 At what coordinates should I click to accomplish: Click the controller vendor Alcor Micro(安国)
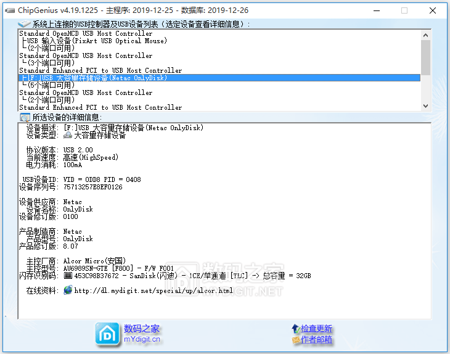(x=94, y=261)
